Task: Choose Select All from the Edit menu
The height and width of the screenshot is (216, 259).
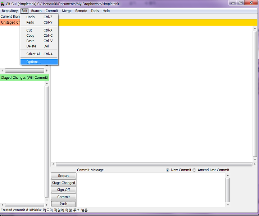Action: tap(39, 54)
